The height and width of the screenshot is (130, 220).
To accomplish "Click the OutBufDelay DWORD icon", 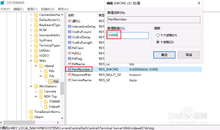I will [69, 37].
